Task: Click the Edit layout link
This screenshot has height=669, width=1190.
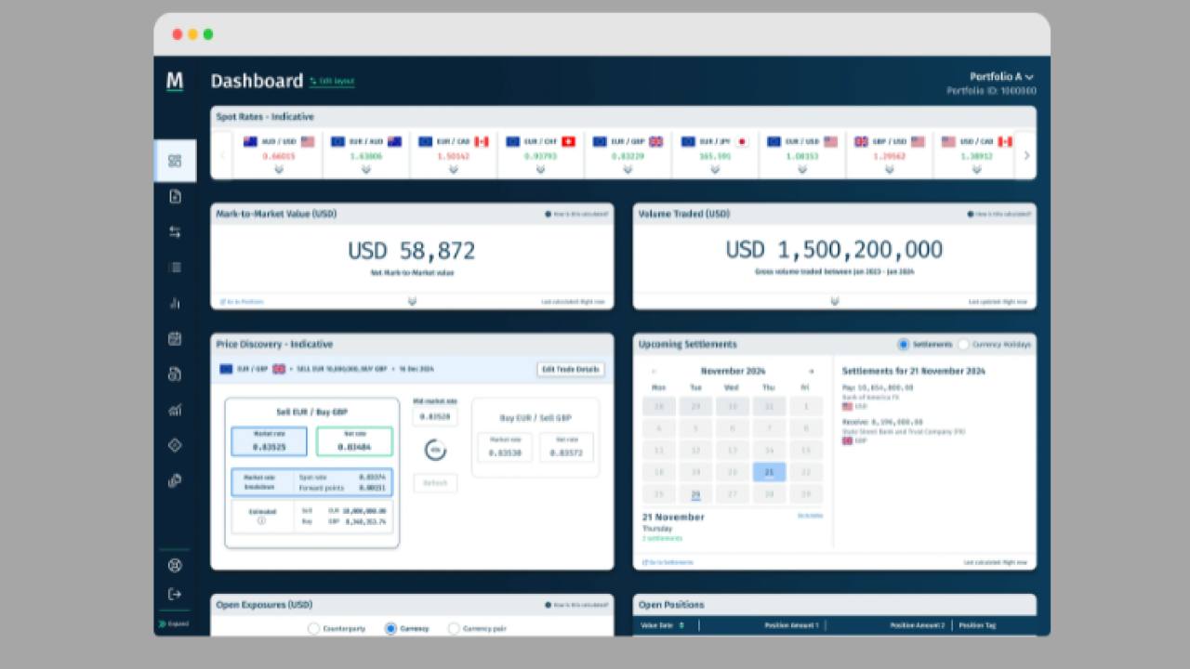Action: (332, 82)
